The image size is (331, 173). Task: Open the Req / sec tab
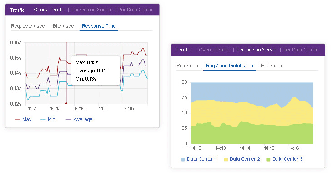[187, 66]
